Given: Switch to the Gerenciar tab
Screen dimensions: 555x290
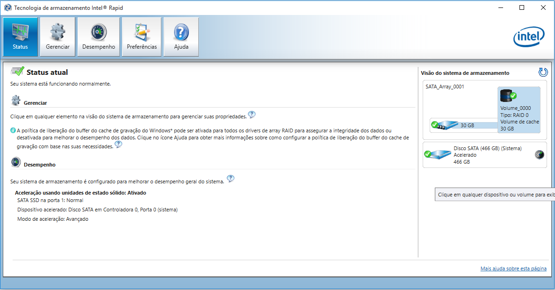Looking at the screenshot, I should pyautogui.click(x=58, y=37).
